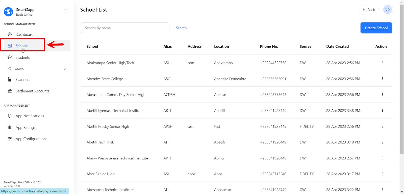Click the ACDSH alias cell
The image size is (404, 194).
pyautogui.click(x=169, y=95)
